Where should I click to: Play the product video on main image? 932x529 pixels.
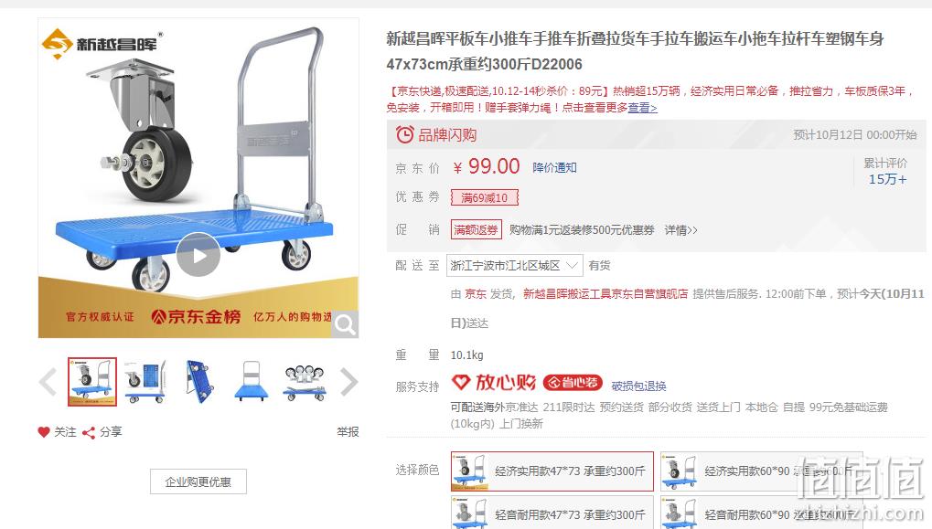pos(198,255)
